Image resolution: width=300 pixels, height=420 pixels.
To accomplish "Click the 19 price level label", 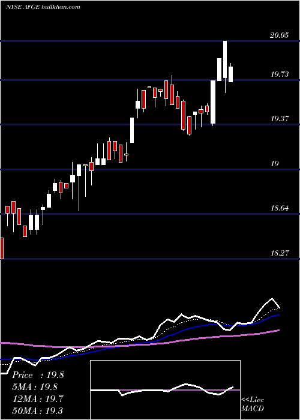I will click(274, 163).
